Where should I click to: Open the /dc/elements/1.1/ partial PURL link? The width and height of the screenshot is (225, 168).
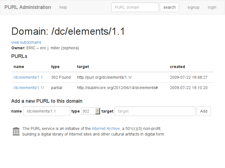click(29, 88)
